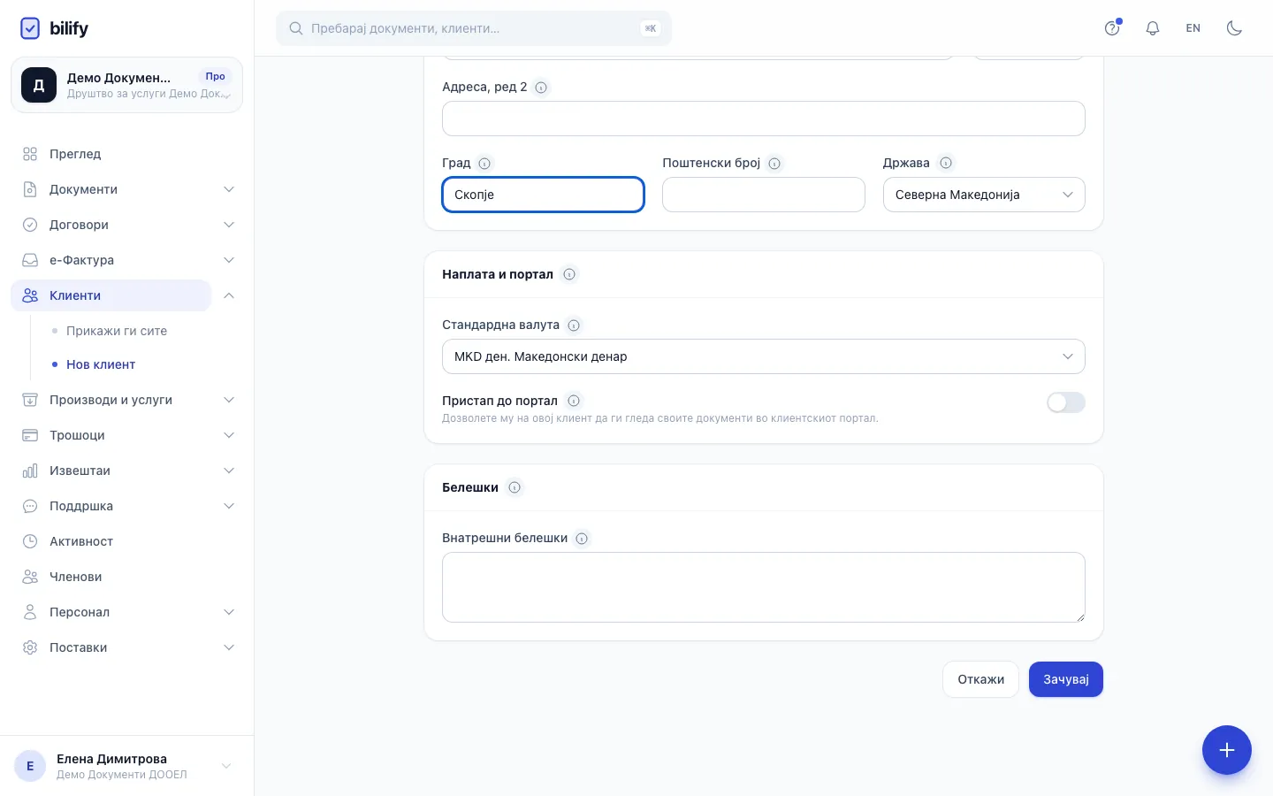Click the Преглед dashboard icon
Viewport: 1273px width, 796px height.
point(30,154)
